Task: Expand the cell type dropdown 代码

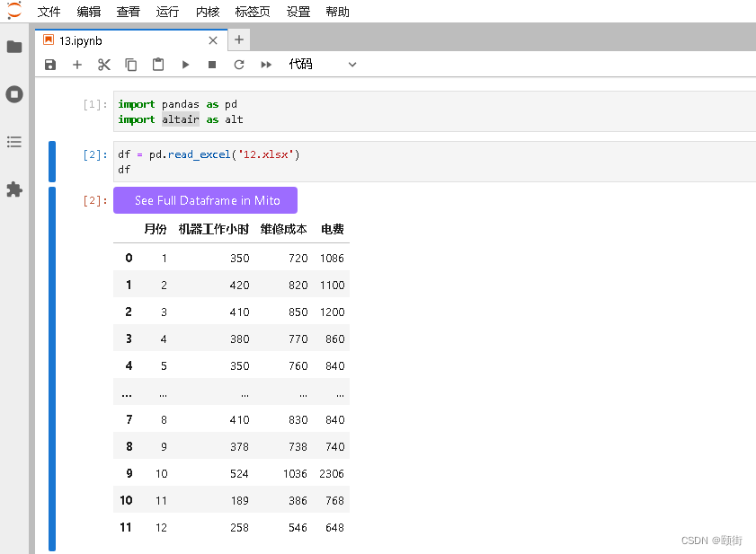Action: [x=322, y=65]
